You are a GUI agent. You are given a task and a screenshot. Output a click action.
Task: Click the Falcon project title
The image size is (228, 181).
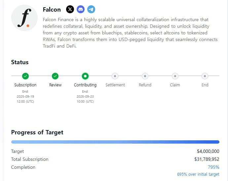click(52, 10)
